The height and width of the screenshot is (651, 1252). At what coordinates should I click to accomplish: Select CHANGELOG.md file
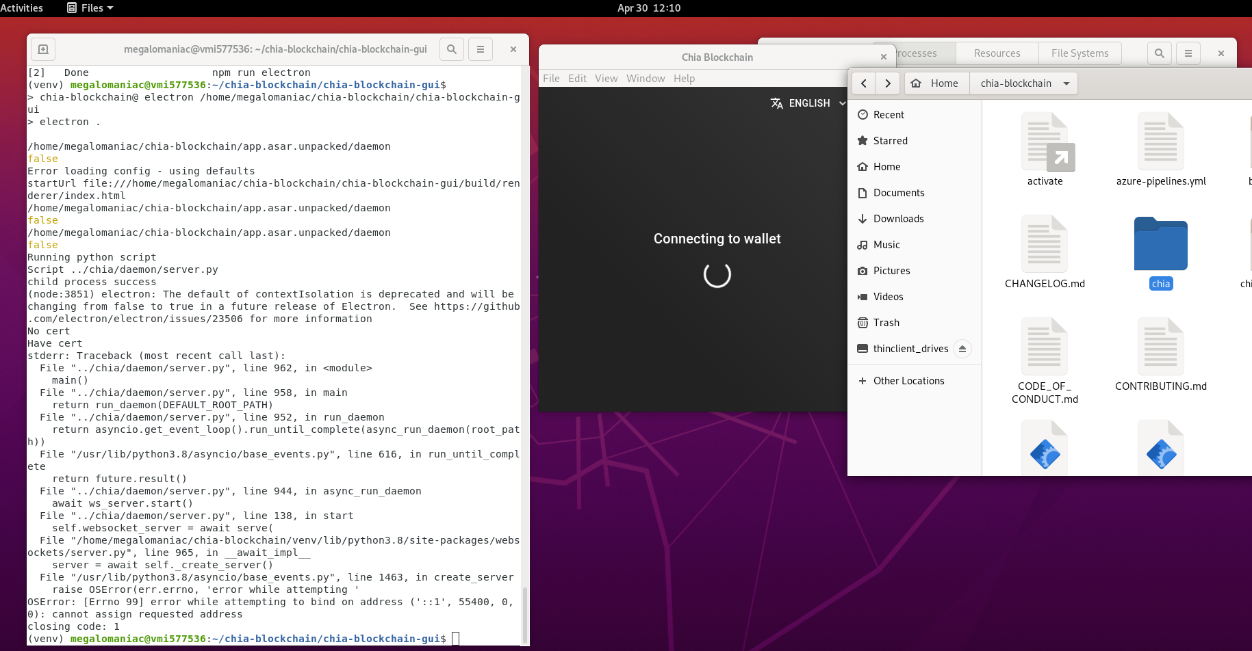[1045, 252]
